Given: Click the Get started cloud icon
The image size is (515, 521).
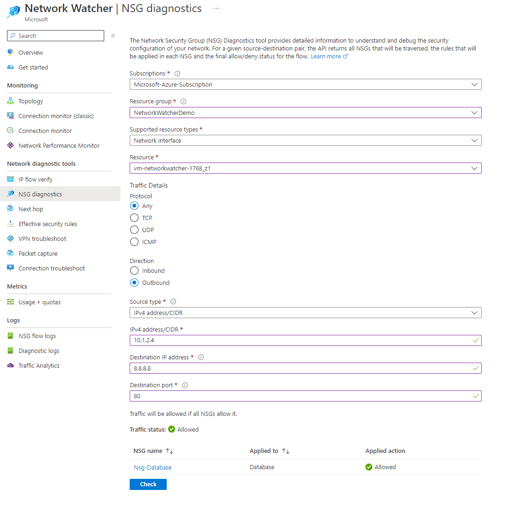Looking at the screenshot, I should click(11, 67).
